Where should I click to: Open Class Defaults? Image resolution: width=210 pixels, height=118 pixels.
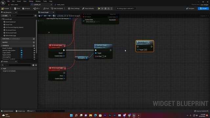[88, 9]
